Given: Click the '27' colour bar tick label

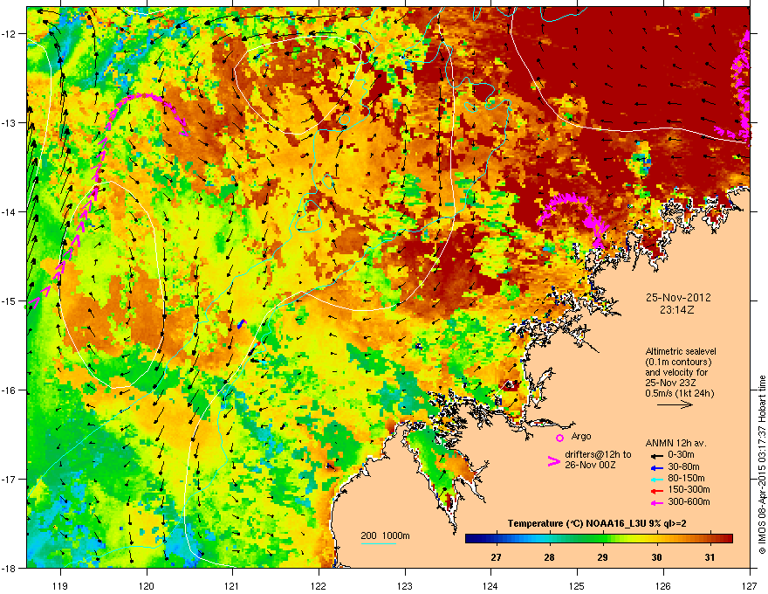Looking at the screenshot, I should (497, 557).
